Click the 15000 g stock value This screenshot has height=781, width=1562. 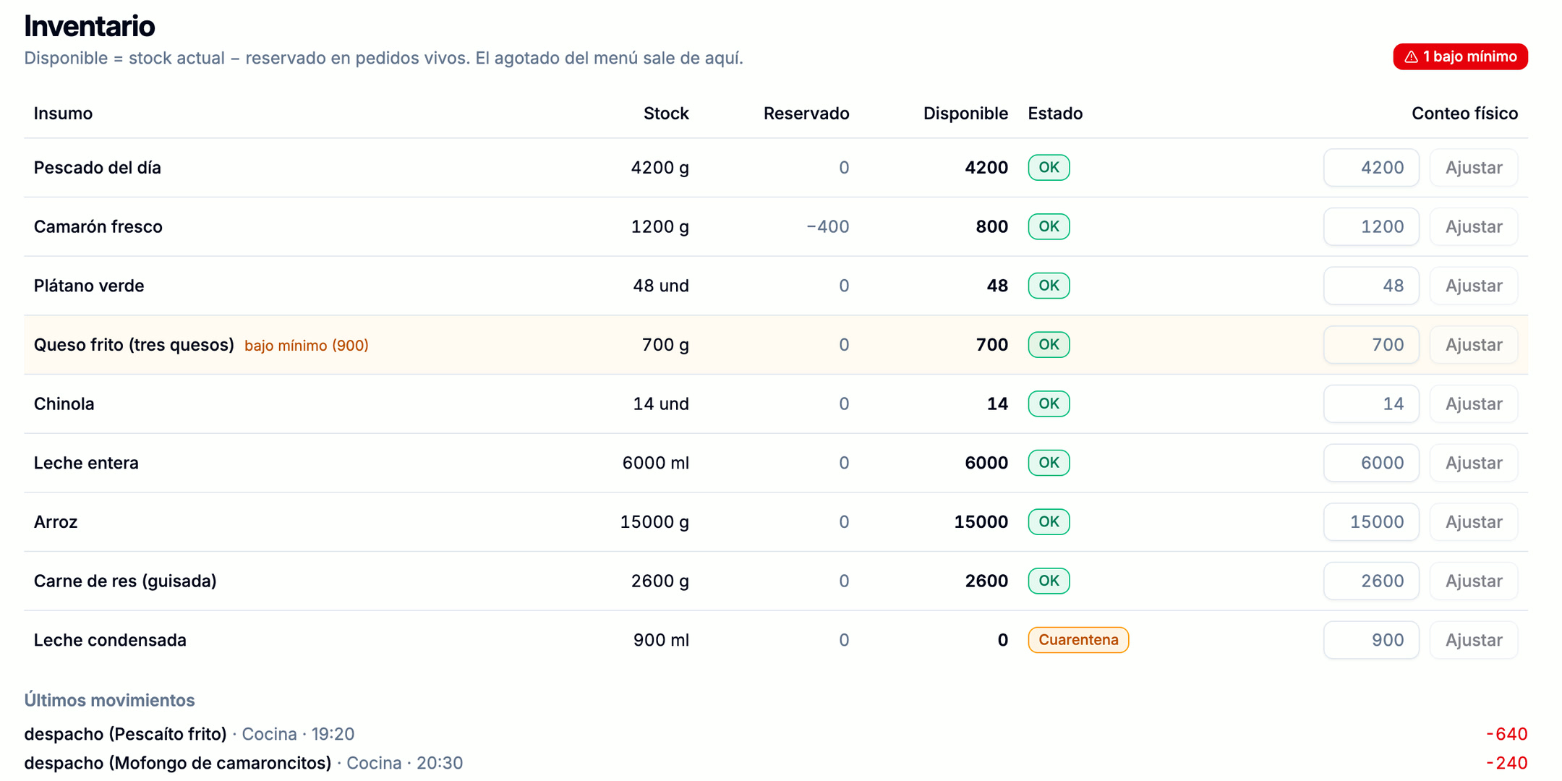coord(654,522)
